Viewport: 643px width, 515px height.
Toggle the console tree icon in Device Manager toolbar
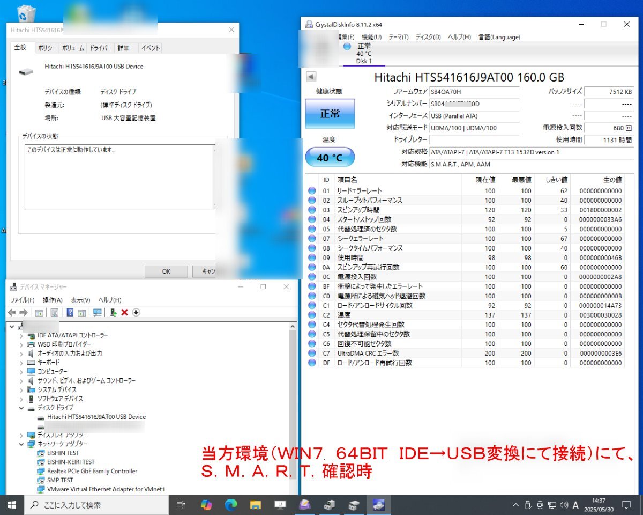pos(39,312)
